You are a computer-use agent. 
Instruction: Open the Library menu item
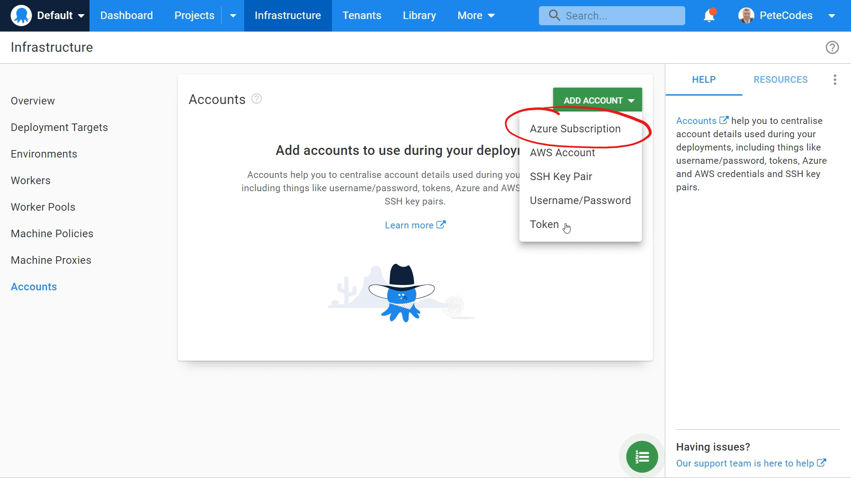(x=419, y=15)
